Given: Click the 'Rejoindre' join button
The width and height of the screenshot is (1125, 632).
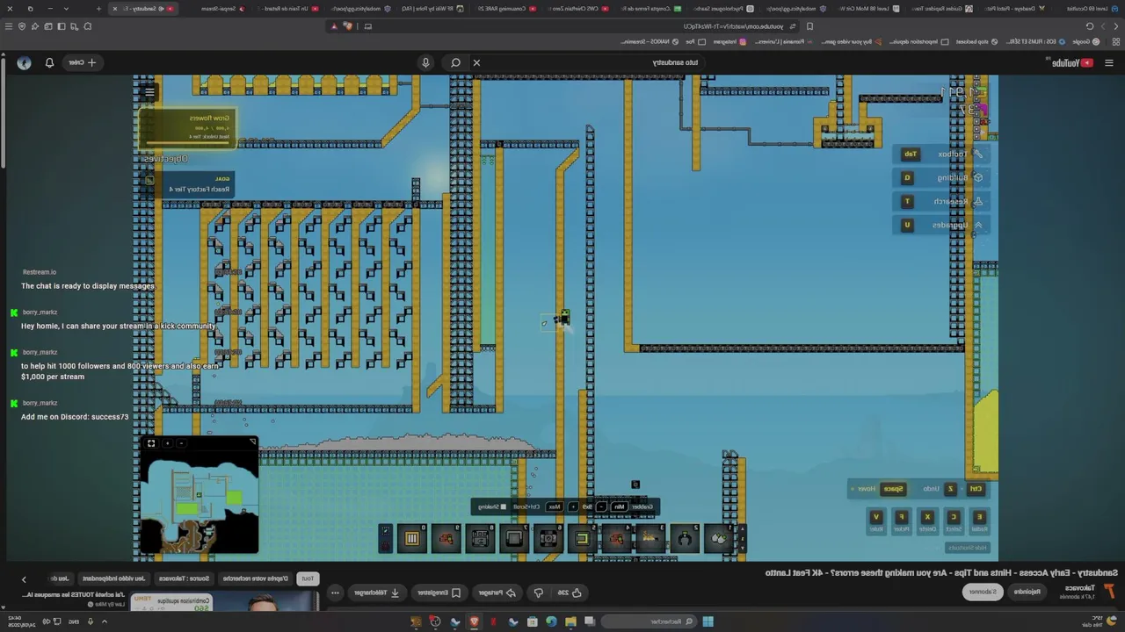Looking at the screenshot, I should (x=1027, y=592).
